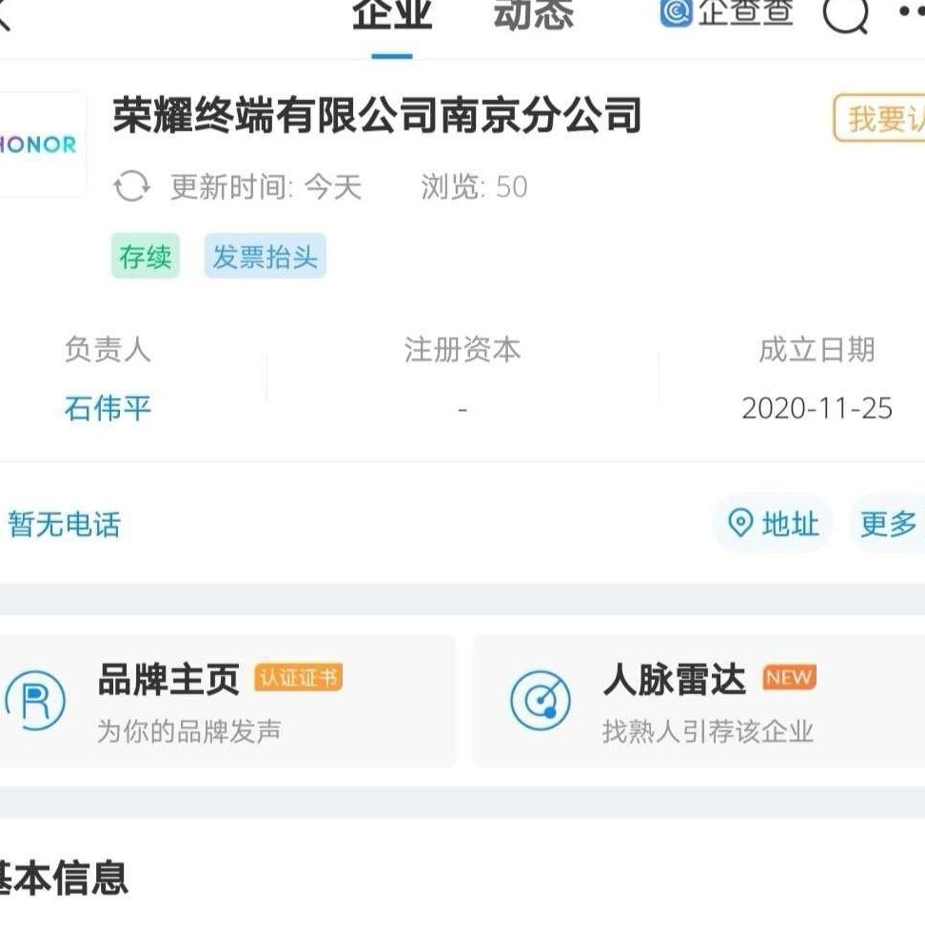Viewport: 925px width, 925px height.
Task: Click the 认证证书 orange badge
Action: [x=298, y=677]
